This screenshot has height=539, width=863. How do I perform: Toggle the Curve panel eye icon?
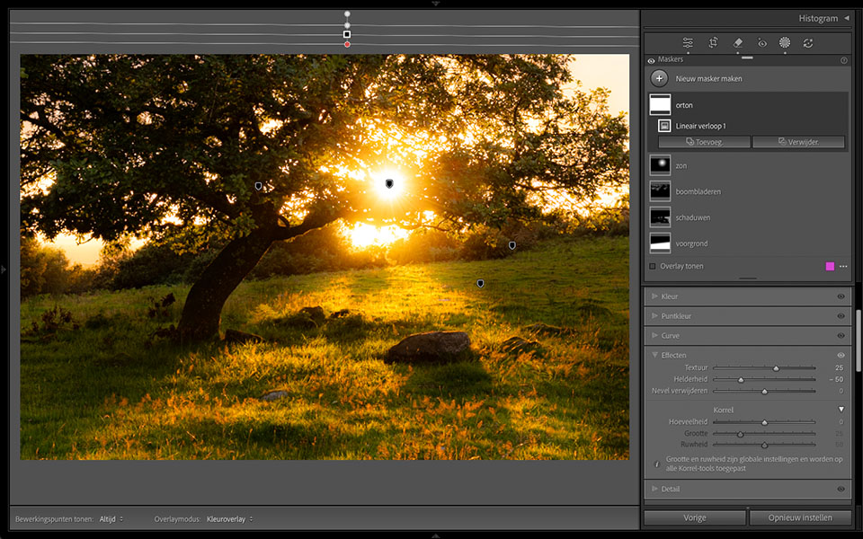(x=841, y=335)
